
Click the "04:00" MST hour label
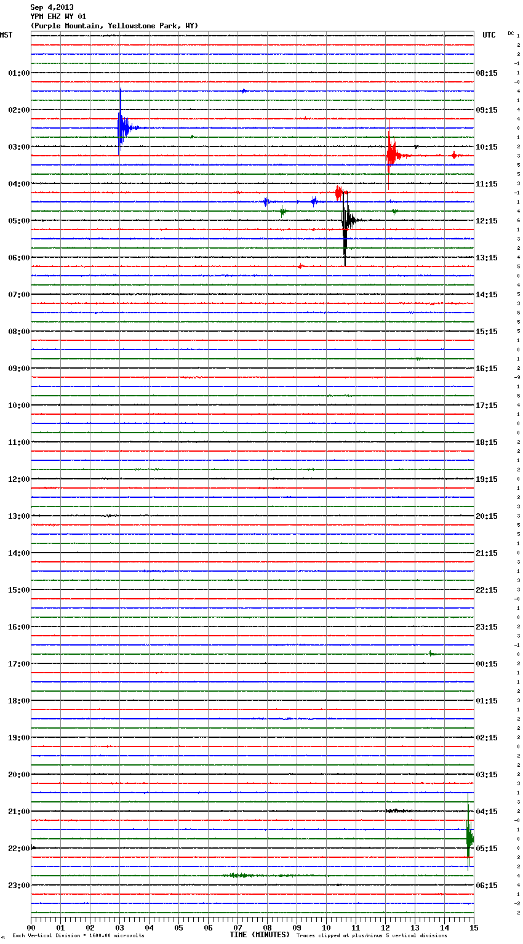(x=19, y=183)
